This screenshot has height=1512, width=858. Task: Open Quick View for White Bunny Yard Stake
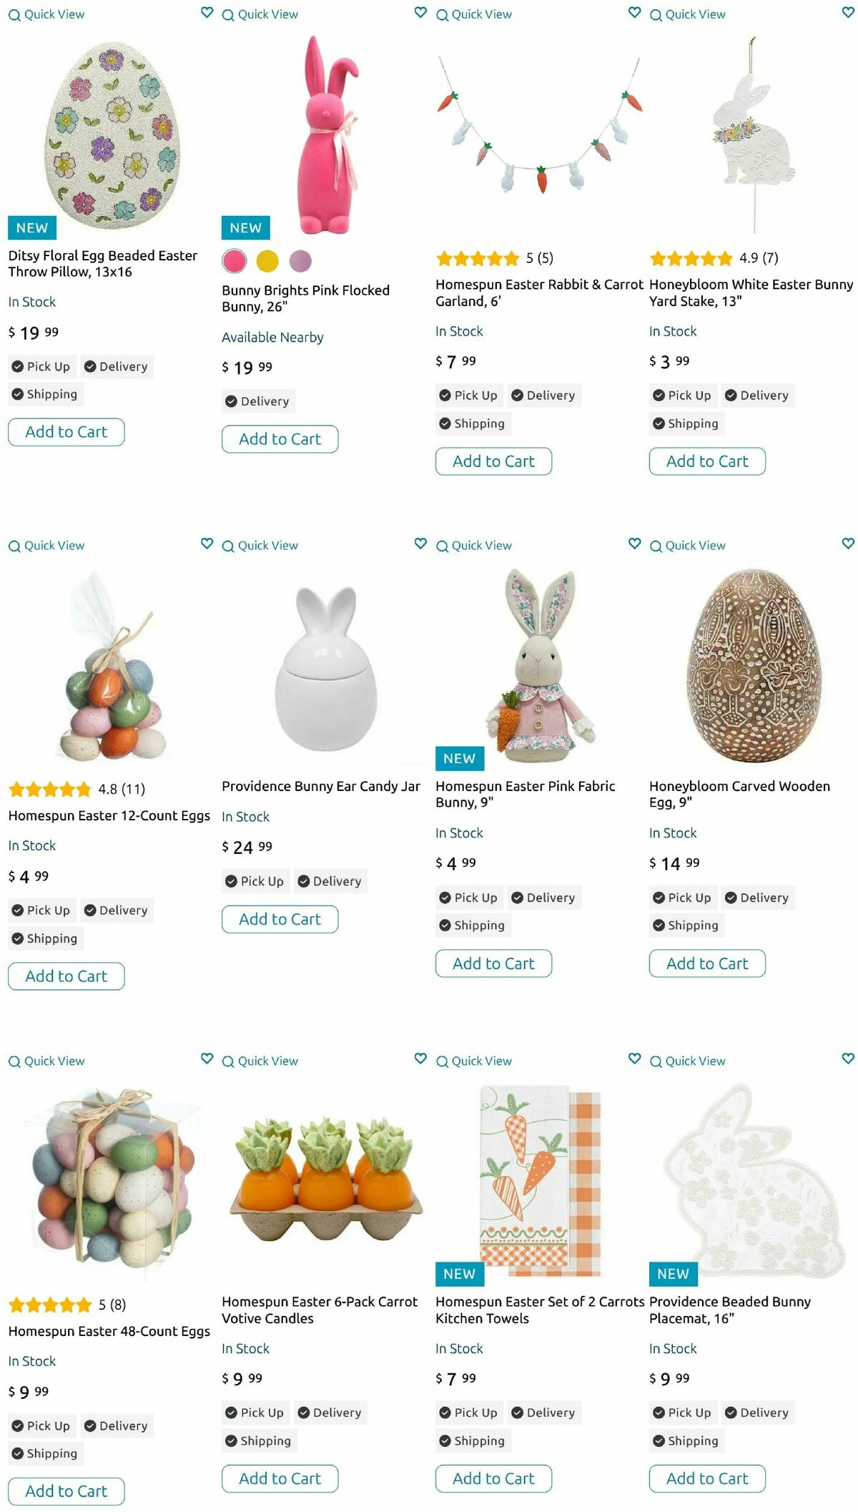click(x=687, y=14)
